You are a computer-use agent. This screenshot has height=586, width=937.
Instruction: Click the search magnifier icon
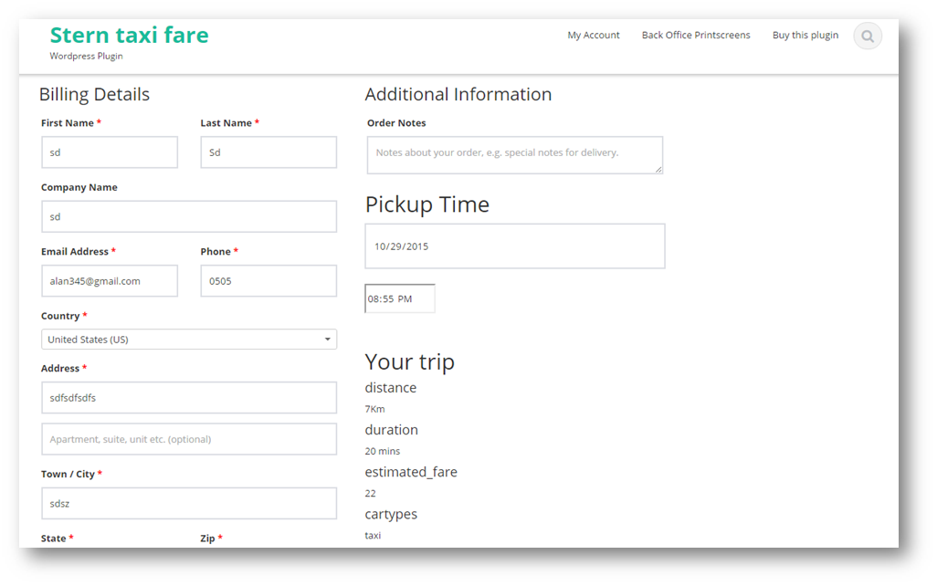pyautogui.click(x=868, y=37)
